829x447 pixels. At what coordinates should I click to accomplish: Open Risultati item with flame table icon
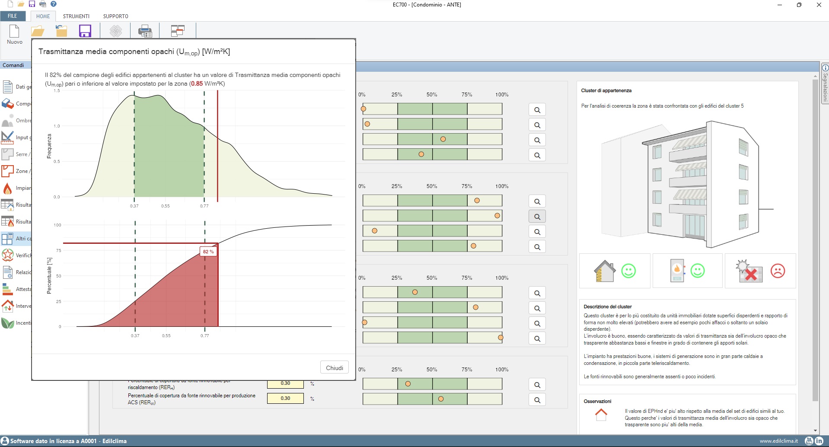point(16,222)
